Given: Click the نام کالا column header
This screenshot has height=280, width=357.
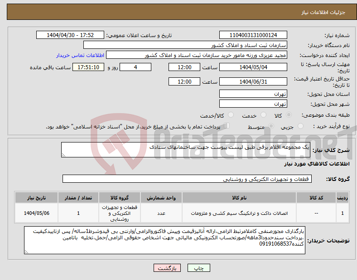Looking at the screenshot, I should click(239, 198).
